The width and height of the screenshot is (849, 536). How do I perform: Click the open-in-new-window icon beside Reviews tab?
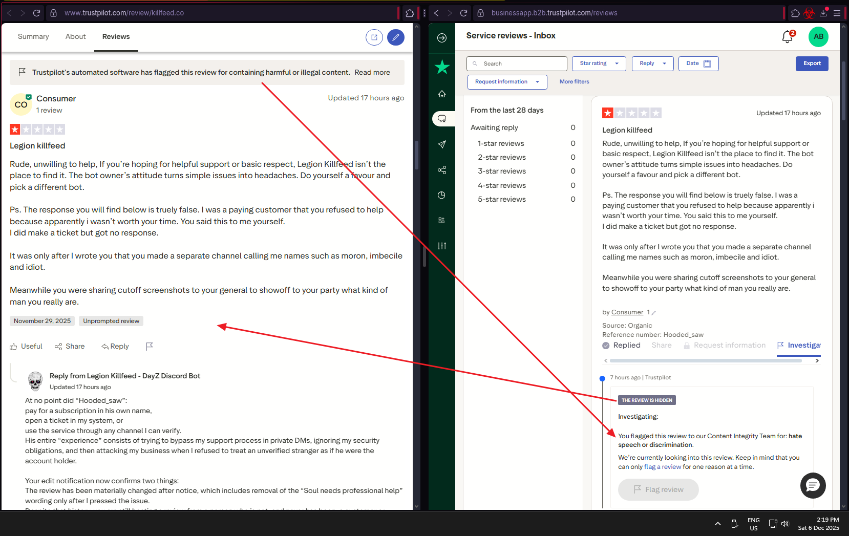pos(374,37)
